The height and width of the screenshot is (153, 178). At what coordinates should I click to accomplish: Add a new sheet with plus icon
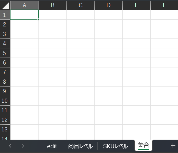173,146
